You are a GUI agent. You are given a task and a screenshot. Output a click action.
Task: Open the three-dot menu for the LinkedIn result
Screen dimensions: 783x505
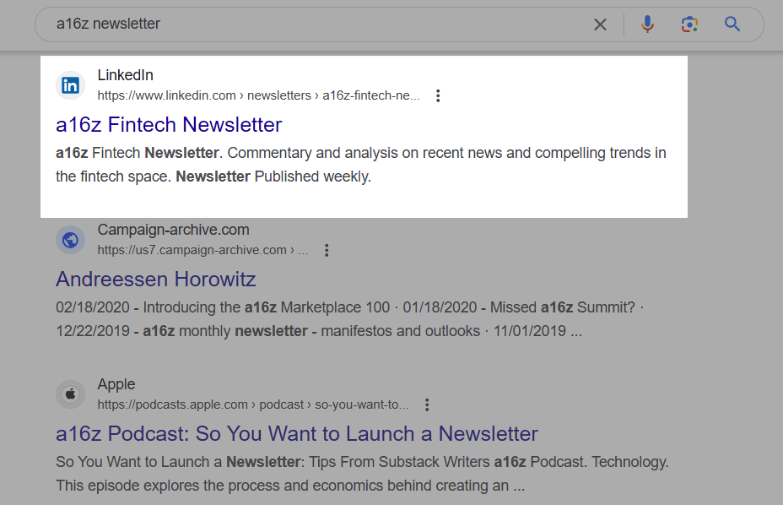click(x=438, y=95)
